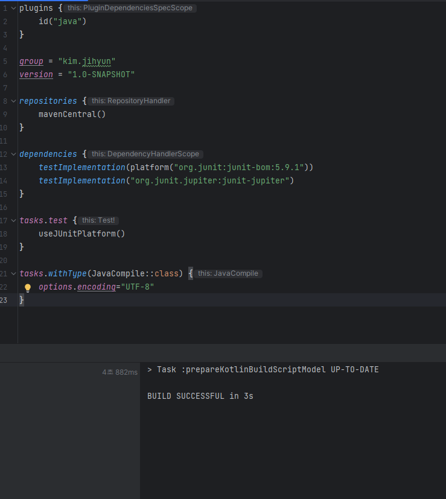This screenshot has height=499, width=446.
Task: Click the useJUnitPlatform() call
Action: click(x=81, y=234)
